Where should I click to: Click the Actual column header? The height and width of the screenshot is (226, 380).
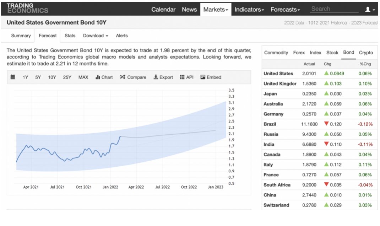309,64
